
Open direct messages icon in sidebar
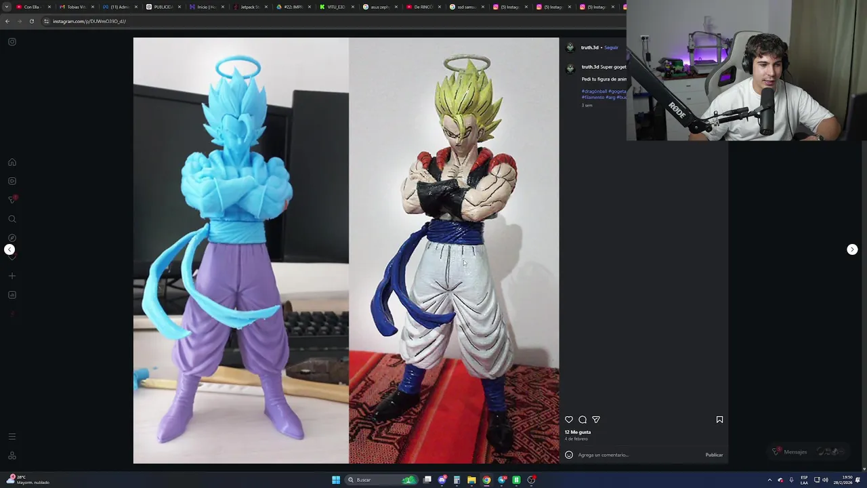(x=12, y=199)
